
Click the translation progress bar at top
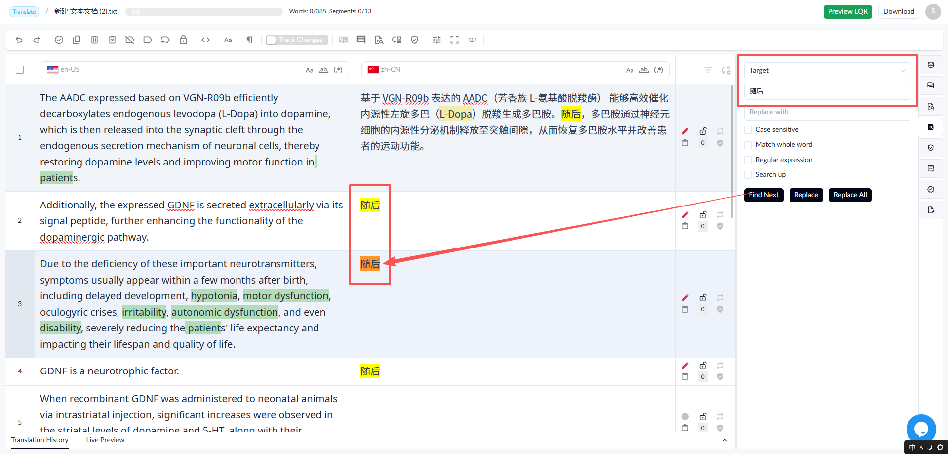click(204, 12)
